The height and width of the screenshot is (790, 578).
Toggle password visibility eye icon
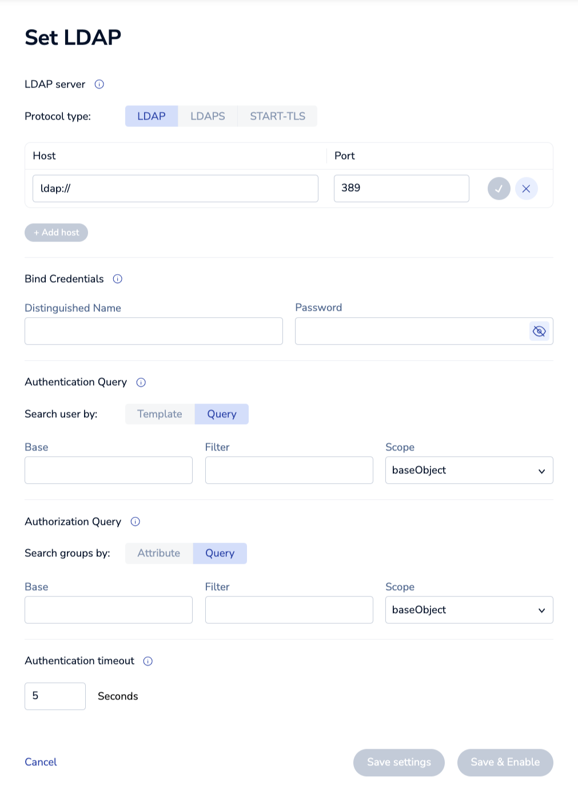point(539,331)
